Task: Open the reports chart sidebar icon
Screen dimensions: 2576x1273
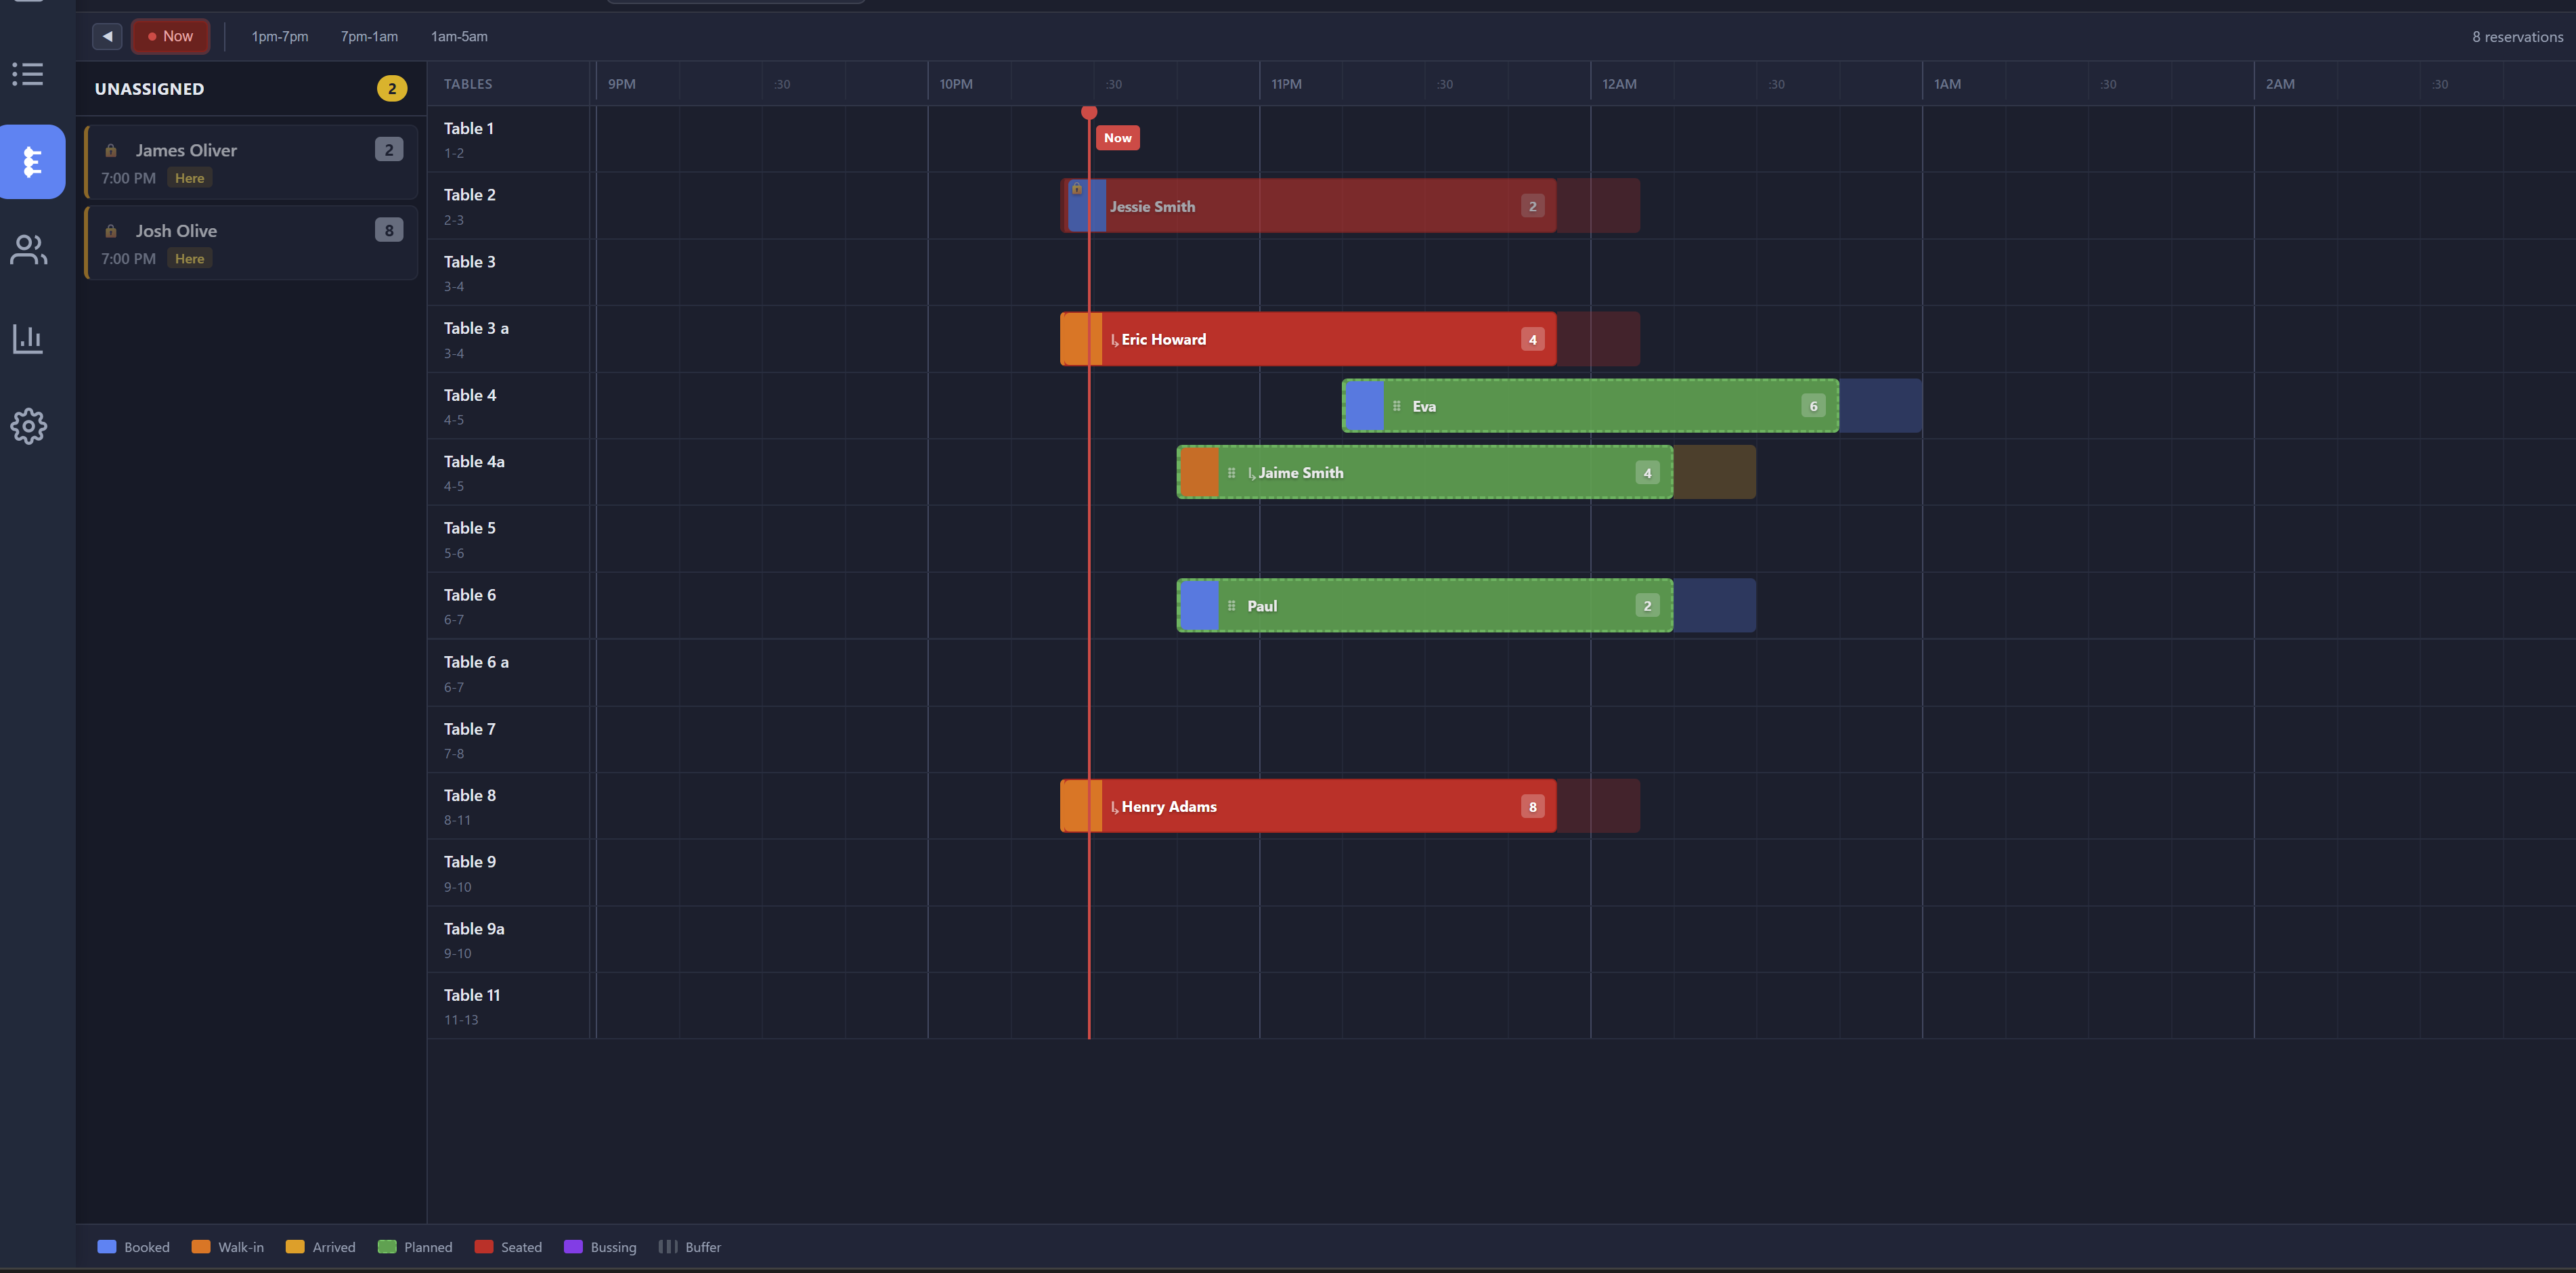Action: 28,338
